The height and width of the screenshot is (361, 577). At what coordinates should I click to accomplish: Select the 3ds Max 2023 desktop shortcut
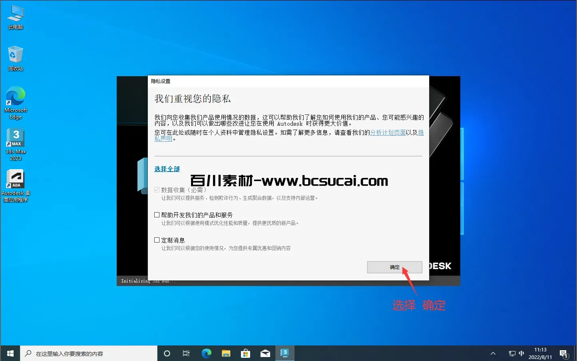16,144
